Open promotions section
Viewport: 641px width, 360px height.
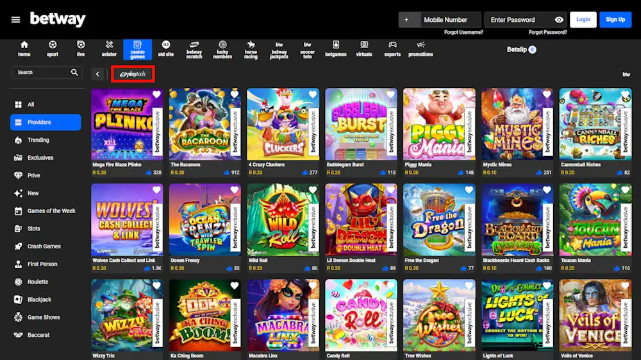[x=420, y=49]
